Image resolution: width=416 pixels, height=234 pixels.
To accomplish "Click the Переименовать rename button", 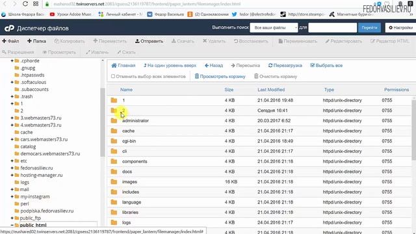I will coord(298,41).
